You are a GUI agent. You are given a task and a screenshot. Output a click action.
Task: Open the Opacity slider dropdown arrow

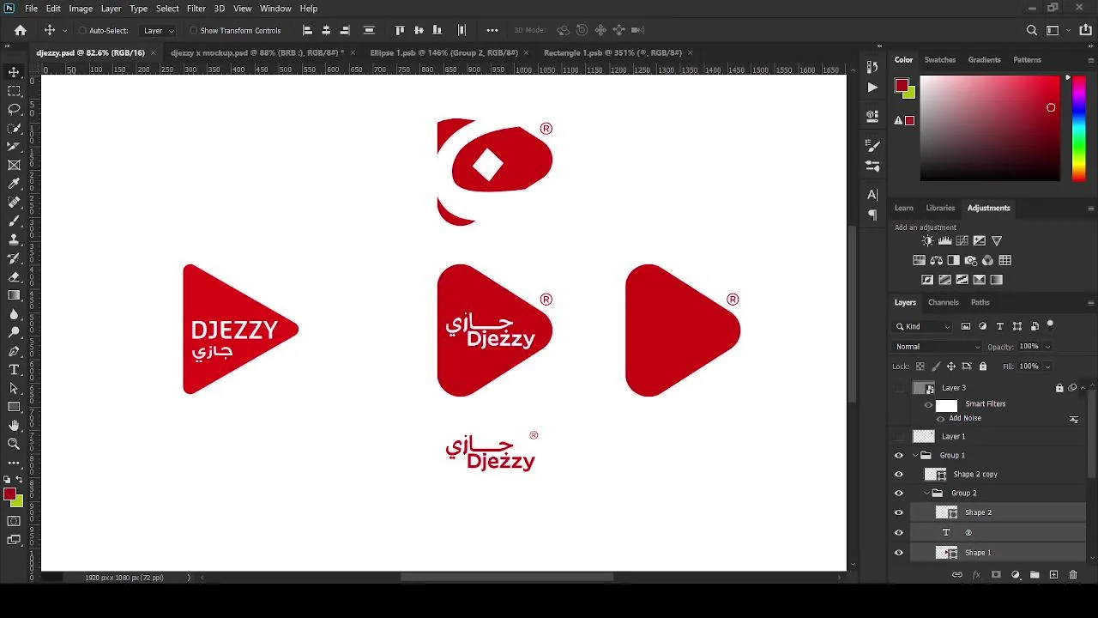click(1047, 347)
